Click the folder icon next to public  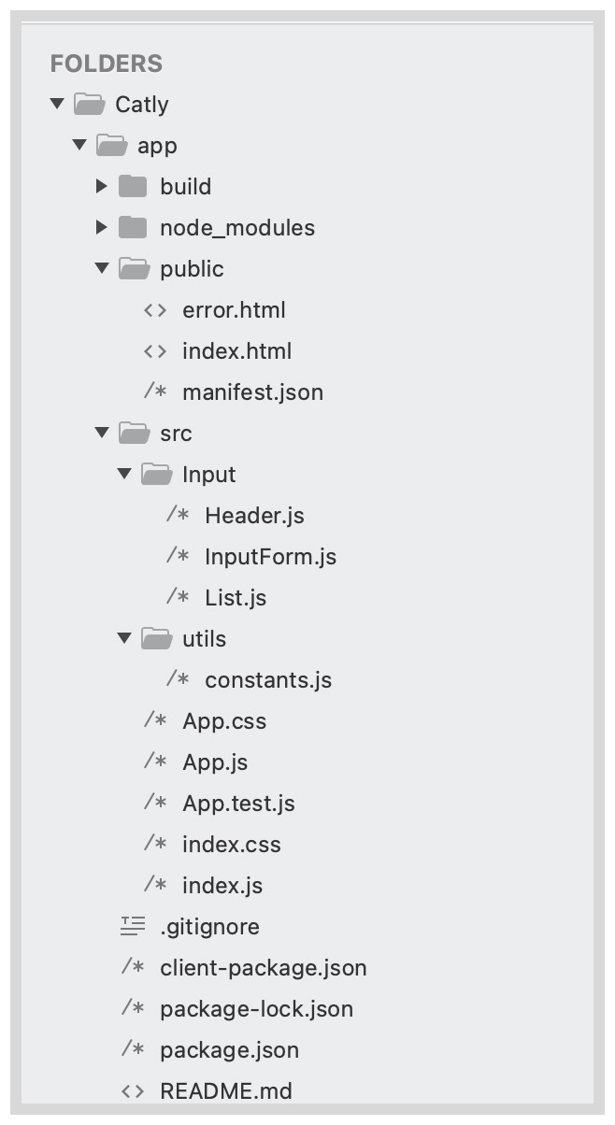click(x=133, y=268)
